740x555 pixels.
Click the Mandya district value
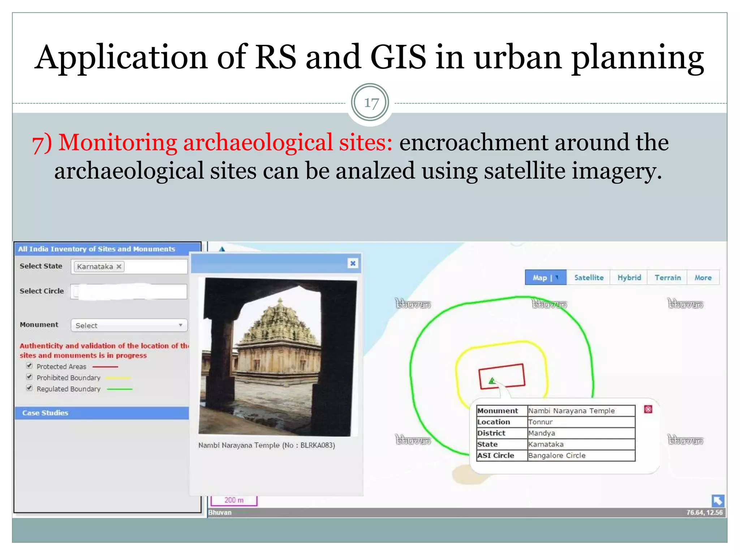[542, 433]
